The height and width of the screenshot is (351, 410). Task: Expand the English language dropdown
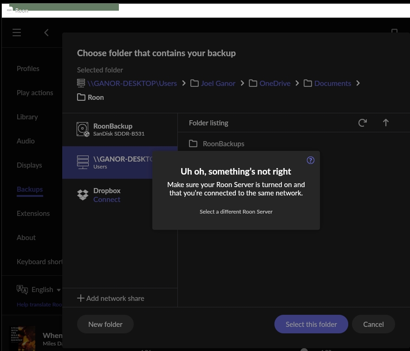pos(39,290)
